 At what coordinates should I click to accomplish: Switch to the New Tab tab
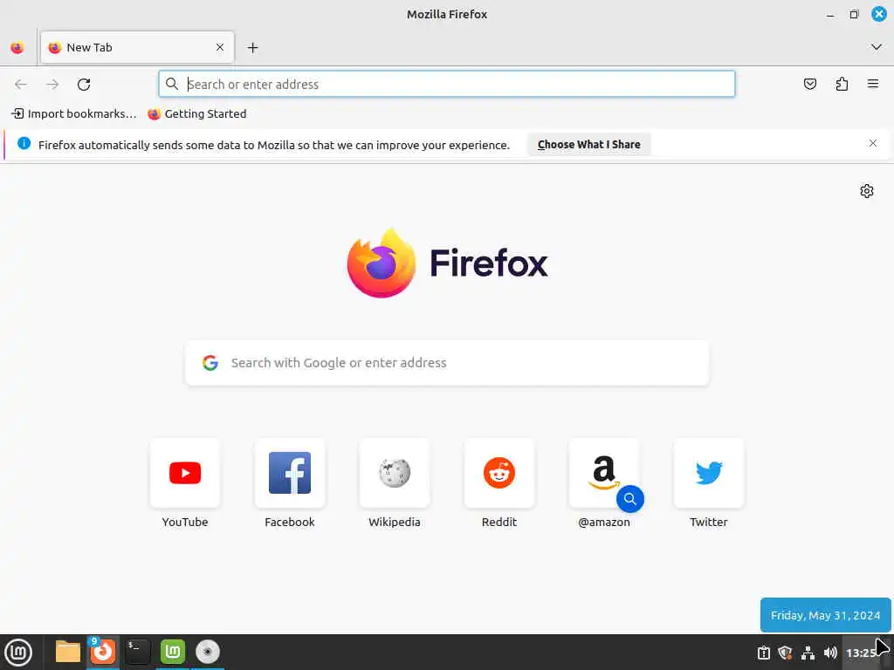point(137,47)
